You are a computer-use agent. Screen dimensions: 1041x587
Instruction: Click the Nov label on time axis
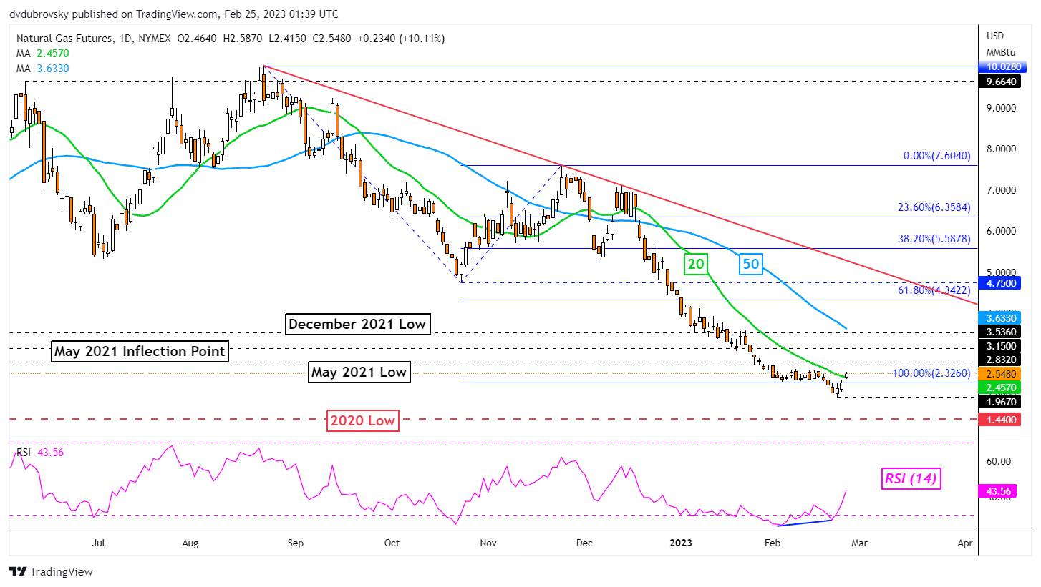pos(488,544)
